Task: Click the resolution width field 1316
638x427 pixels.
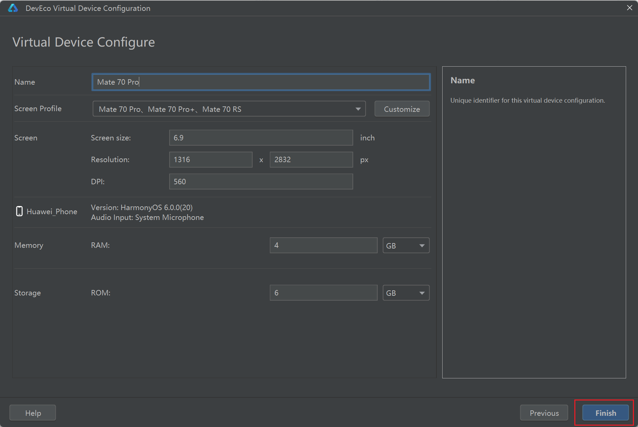Action: 211,159
